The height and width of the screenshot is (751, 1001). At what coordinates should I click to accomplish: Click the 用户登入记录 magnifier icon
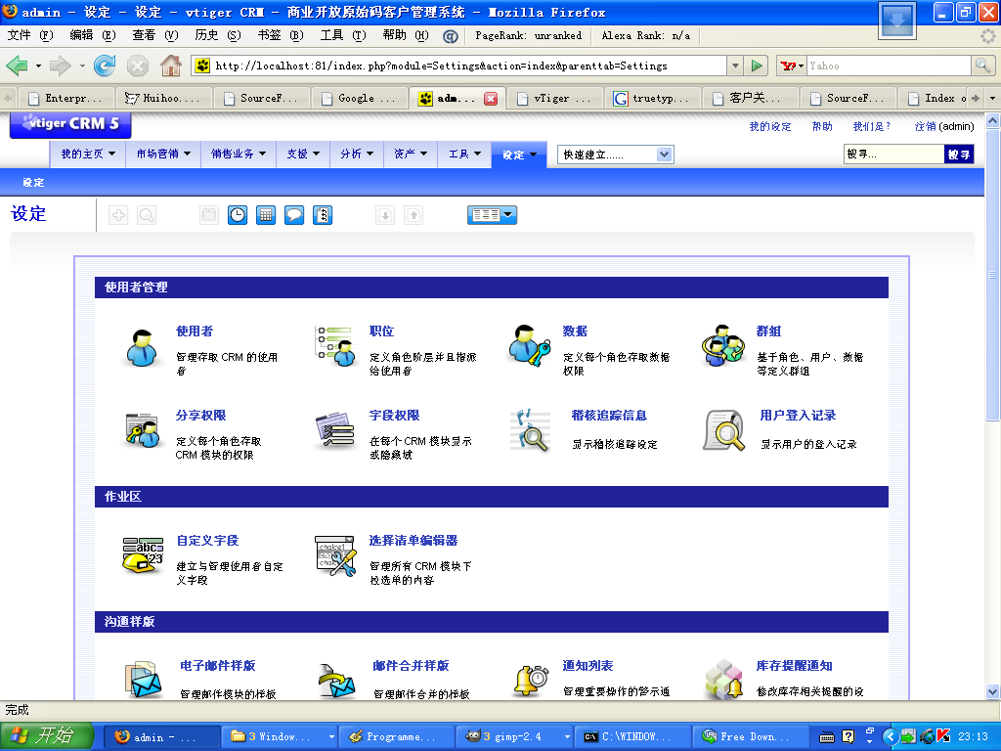point(723,430)
